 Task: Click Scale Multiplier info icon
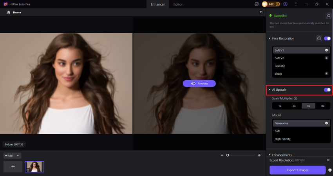pos(295,99)
